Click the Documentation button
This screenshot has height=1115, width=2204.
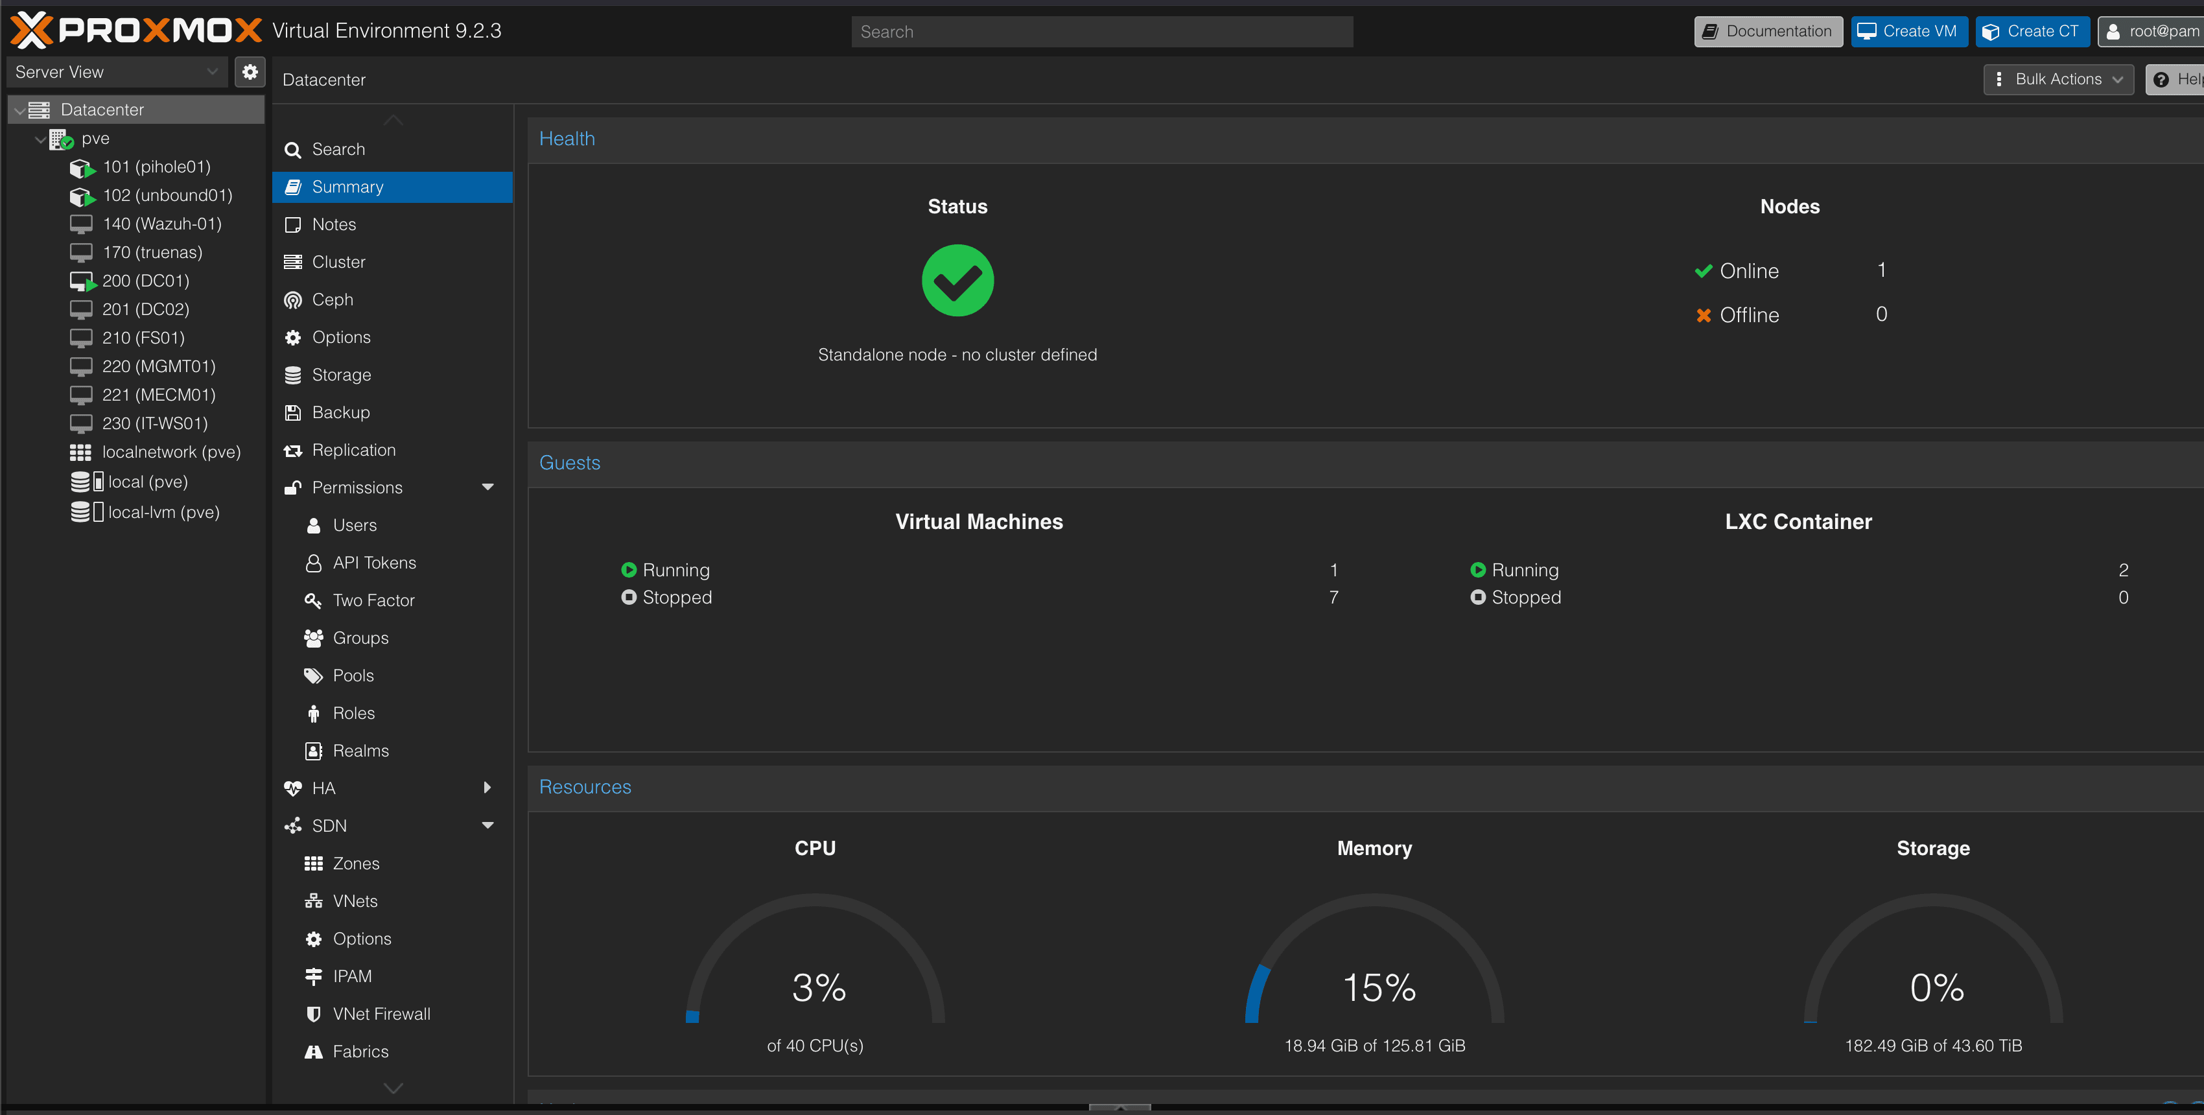(x=1768, y=31)
